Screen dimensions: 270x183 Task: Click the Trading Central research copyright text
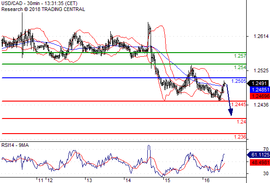point(43,9)
